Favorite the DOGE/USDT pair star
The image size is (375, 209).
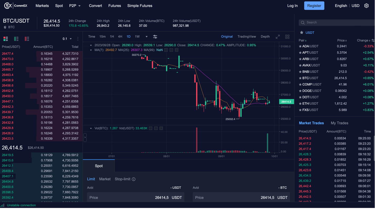(300, 91)
